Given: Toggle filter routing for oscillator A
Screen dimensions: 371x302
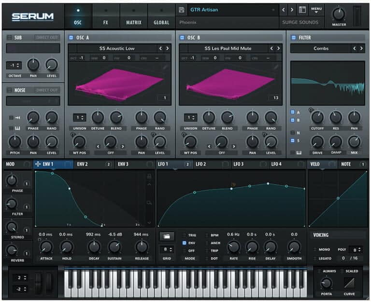Looking at the screenshot, I should pyautogui.click(x=293, y=112).
